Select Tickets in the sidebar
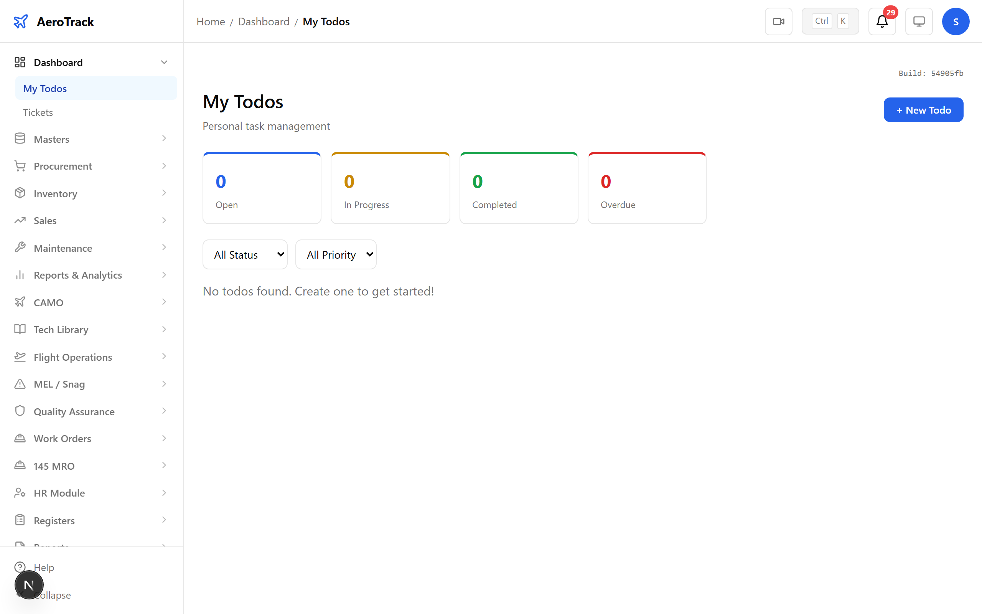982x614 pixels. [38, 112]
